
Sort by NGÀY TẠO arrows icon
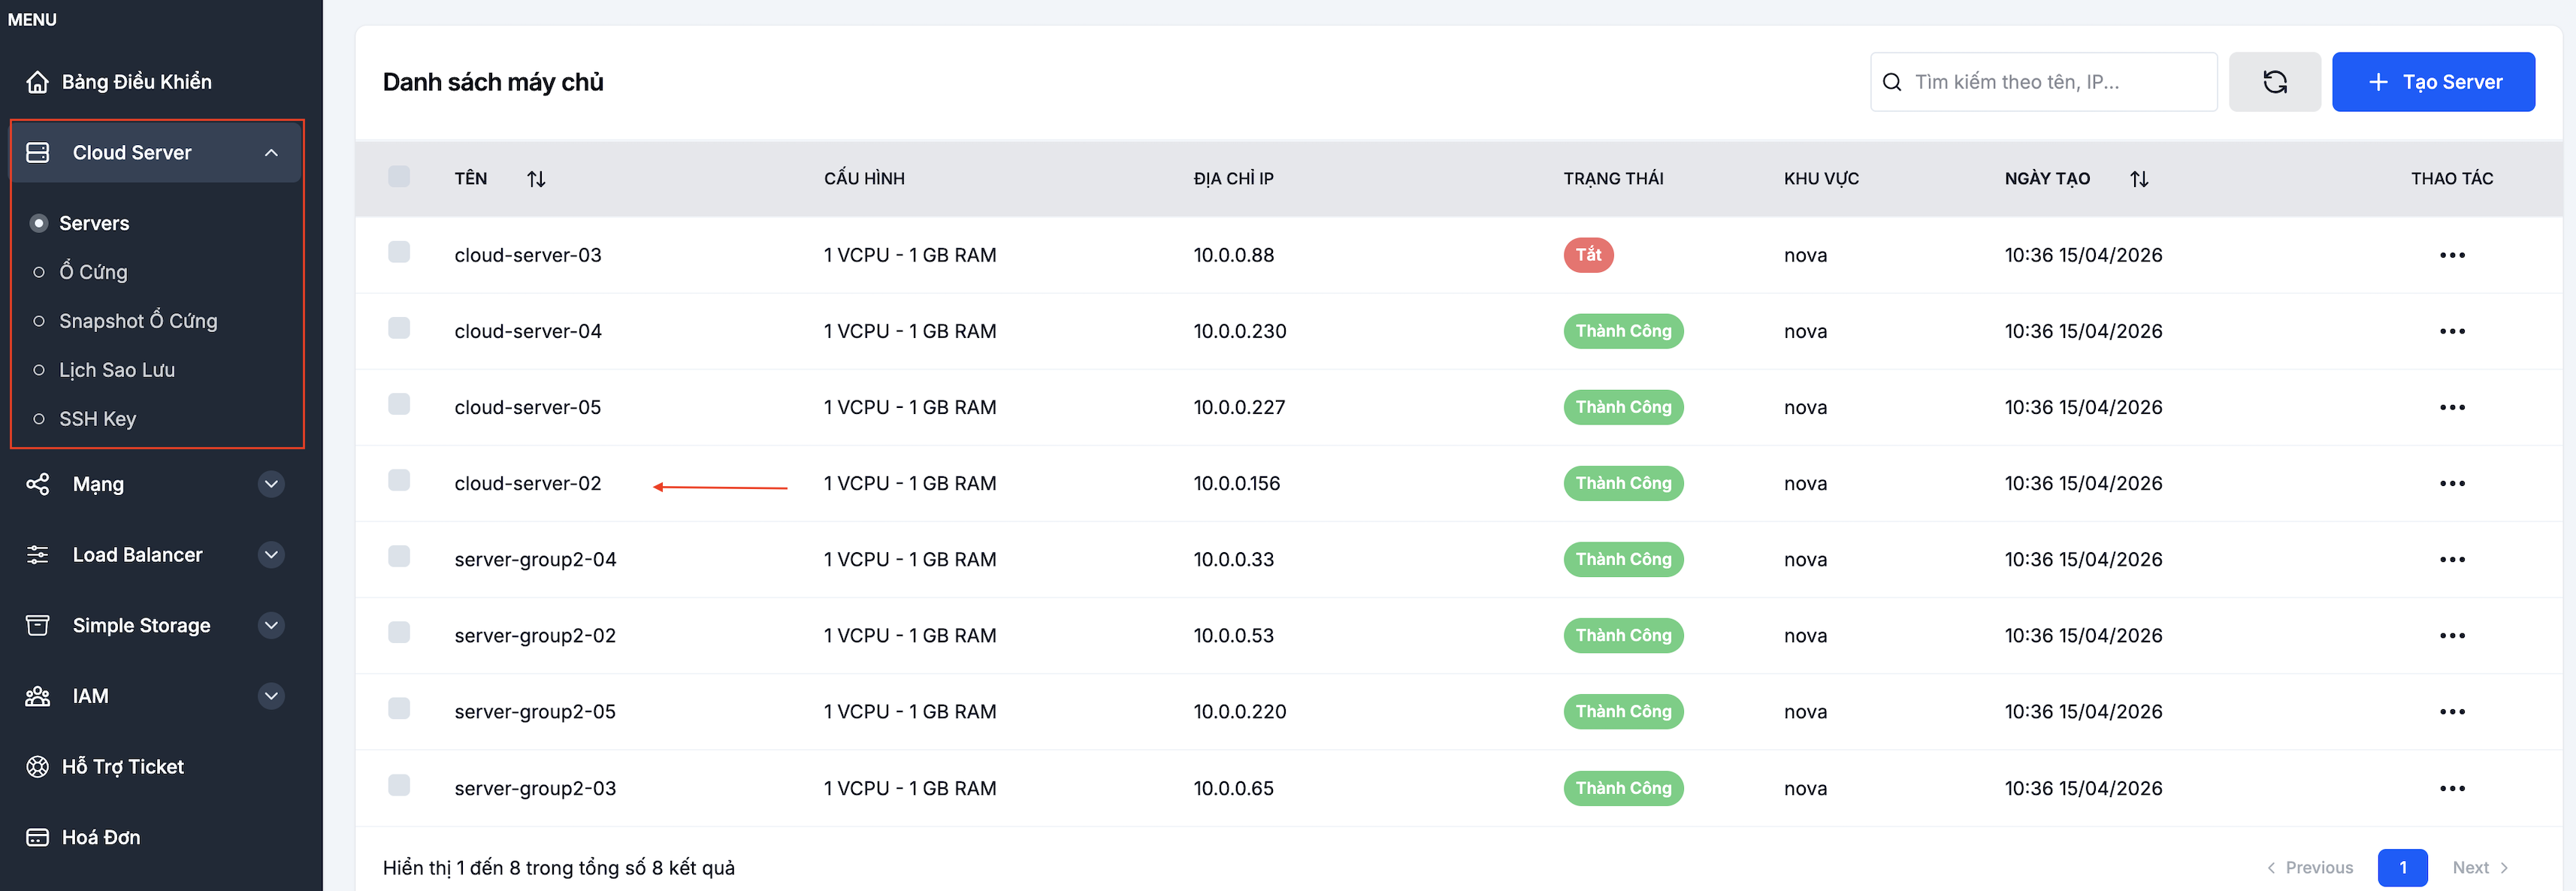click(2139, 179)
